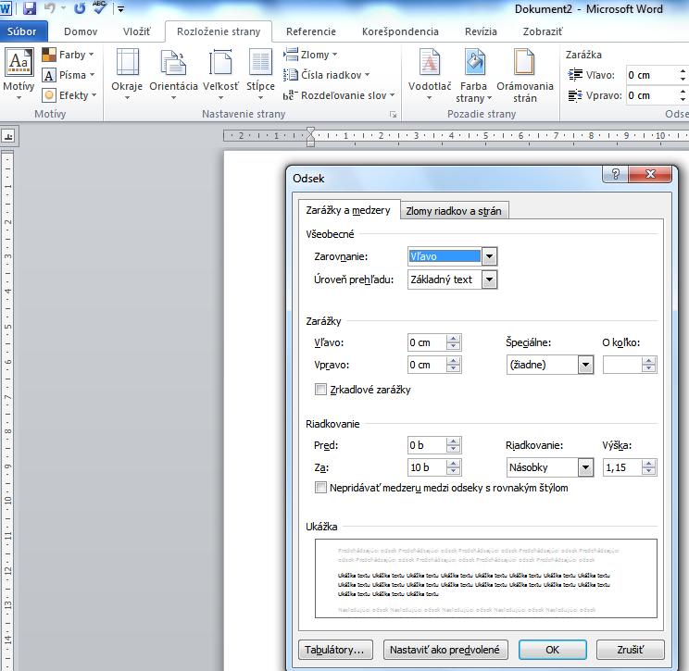This screenshot has width=689, height=671.
Task: Click the dialog Vľavo indent value field
Action: pyautogui.click(x=427, y=342)
